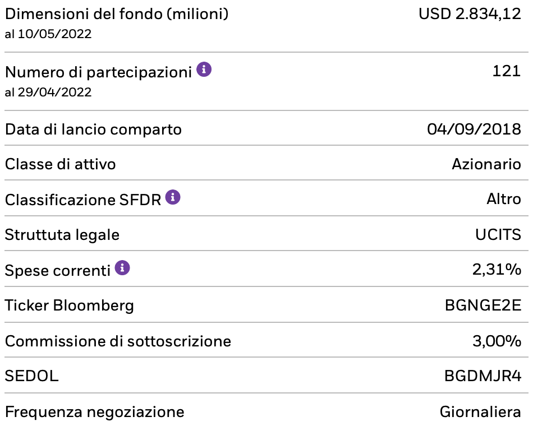Image resolution: width=533 pixels, height=426 pixels.
Task: Select the 3,00% subscription fee value
Action: [497, 341]
